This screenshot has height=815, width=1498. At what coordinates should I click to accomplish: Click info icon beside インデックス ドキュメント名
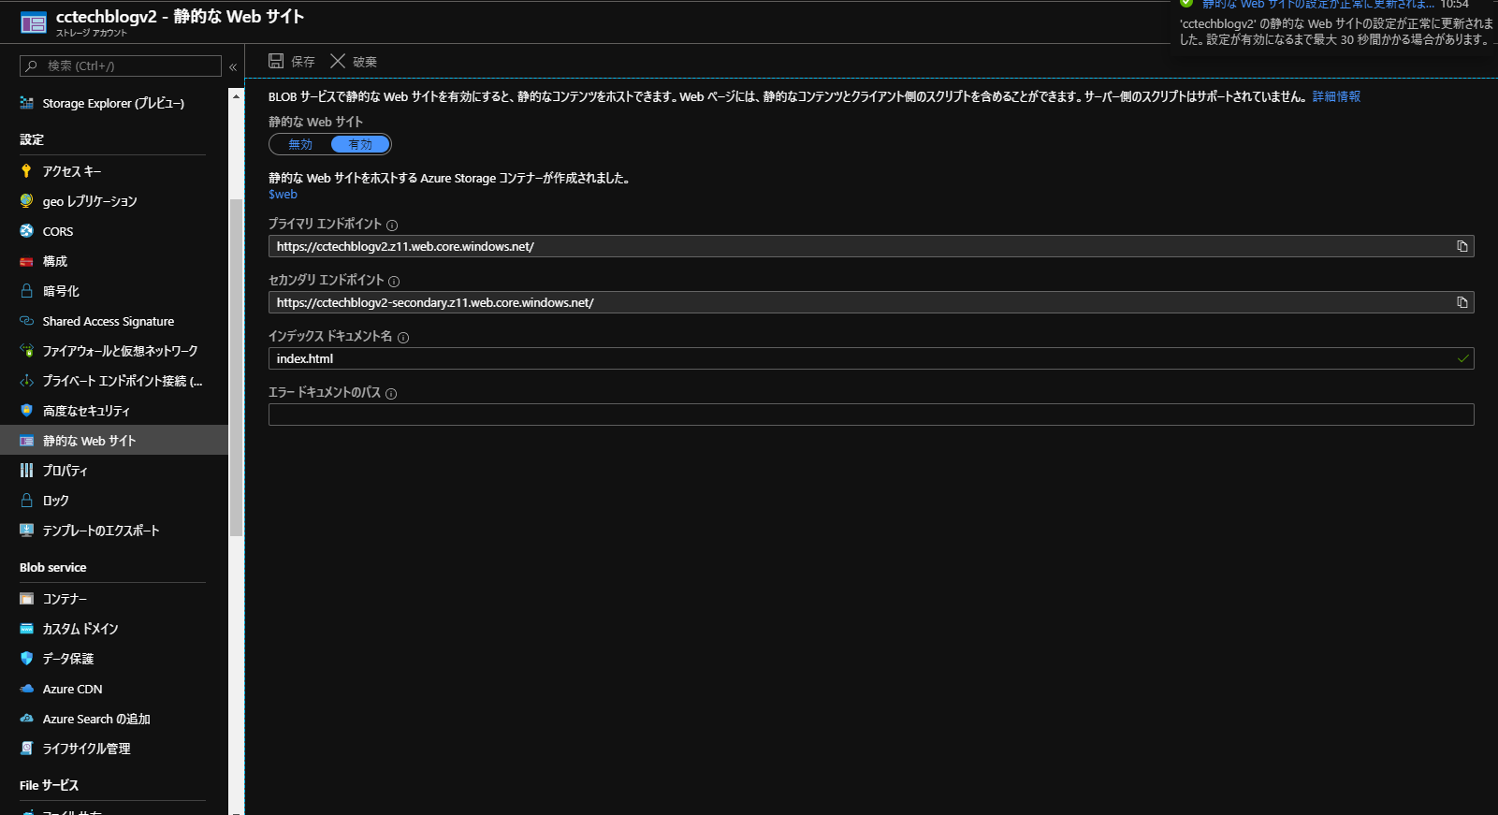(403, 338)
